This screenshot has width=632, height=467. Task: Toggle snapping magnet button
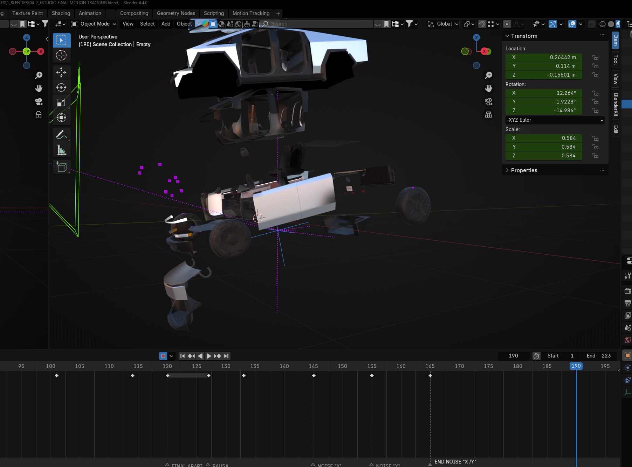point(482,24)
